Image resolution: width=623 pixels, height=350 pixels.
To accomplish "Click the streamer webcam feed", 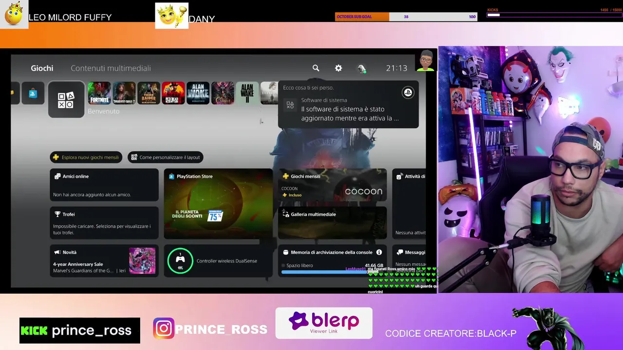I will click(x=531, y=170).
